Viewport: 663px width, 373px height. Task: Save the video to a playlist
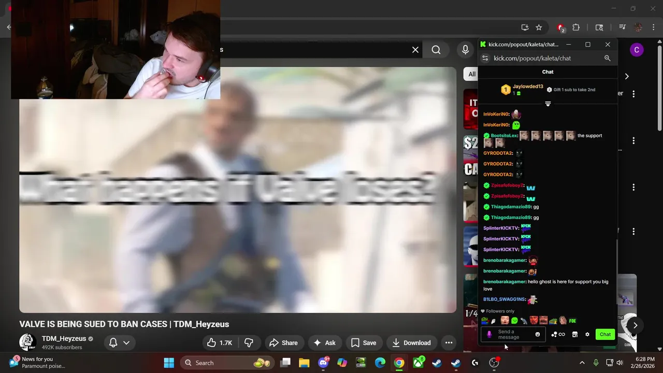click(364, 342)
